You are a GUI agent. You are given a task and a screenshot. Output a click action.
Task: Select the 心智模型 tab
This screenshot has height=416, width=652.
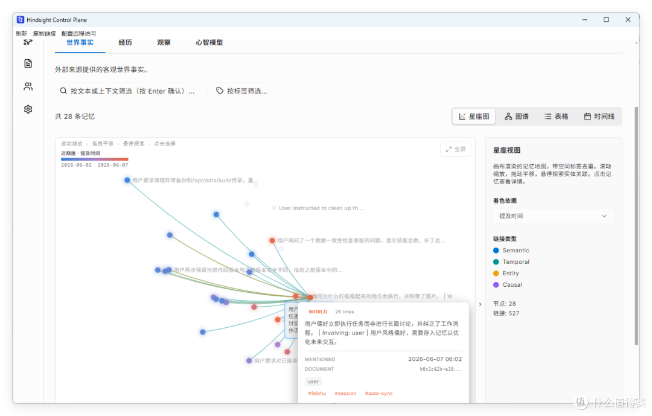coord(209,42)
